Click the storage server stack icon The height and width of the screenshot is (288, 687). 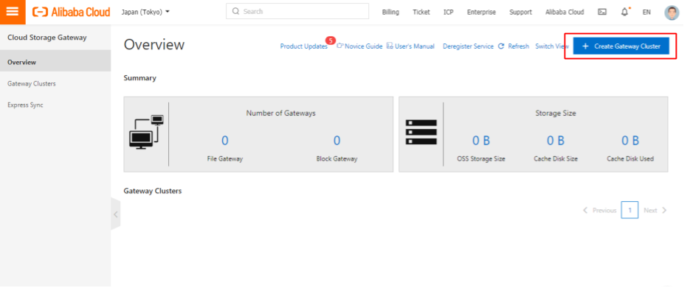tap(421, 132)
